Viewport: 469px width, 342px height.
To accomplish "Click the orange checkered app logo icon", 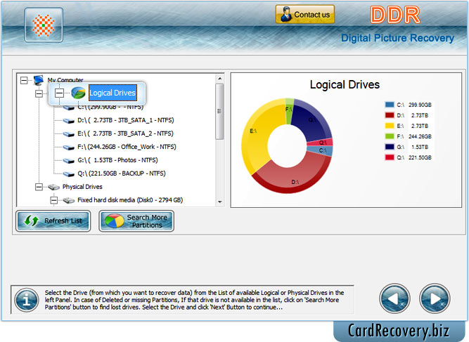I will coord(44,25).
